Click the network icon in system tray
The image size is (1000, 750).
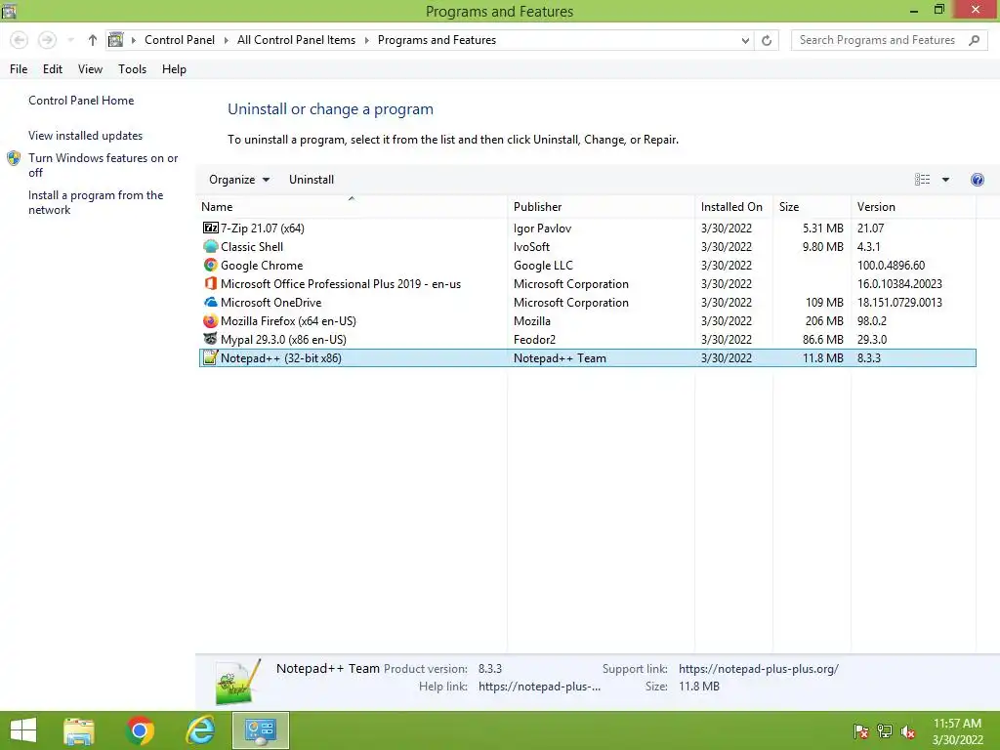(885, 731)
